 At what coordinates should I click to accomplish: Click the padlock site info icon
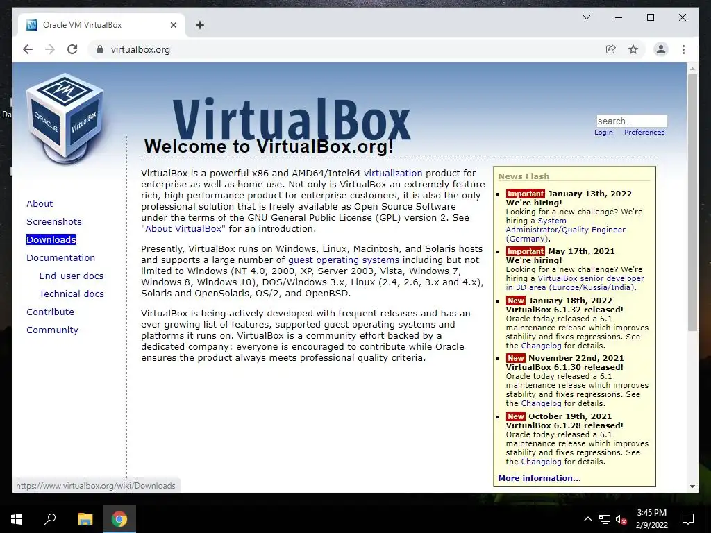pos(100,49)
